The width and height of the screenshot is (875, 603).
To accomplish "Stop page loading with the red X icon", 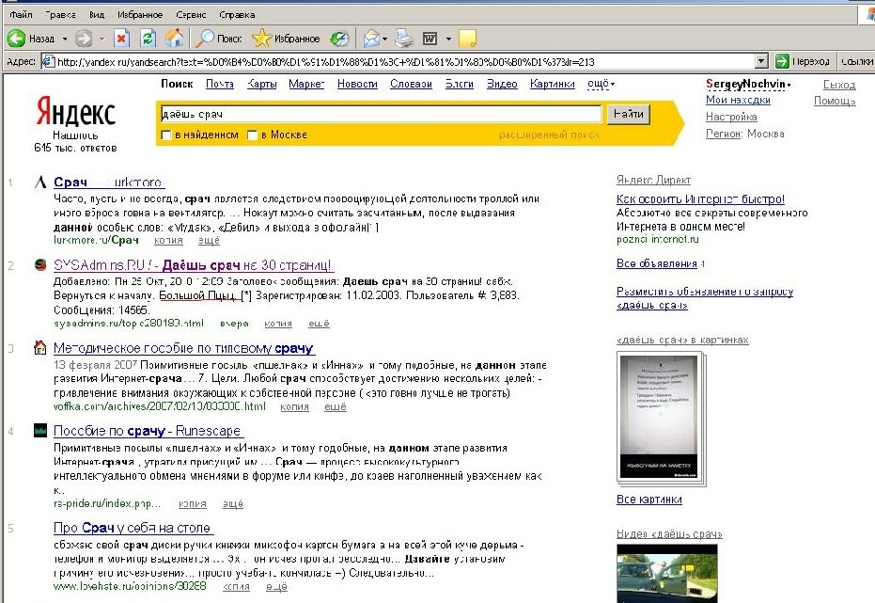I will pos(121,39).
